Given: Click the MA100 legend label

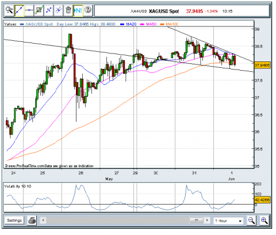Looking at the screenshot, I should [172, 24].
